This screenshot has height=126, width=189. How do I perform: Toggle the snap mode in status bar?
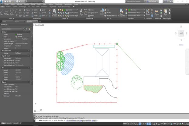pos(131,124)
